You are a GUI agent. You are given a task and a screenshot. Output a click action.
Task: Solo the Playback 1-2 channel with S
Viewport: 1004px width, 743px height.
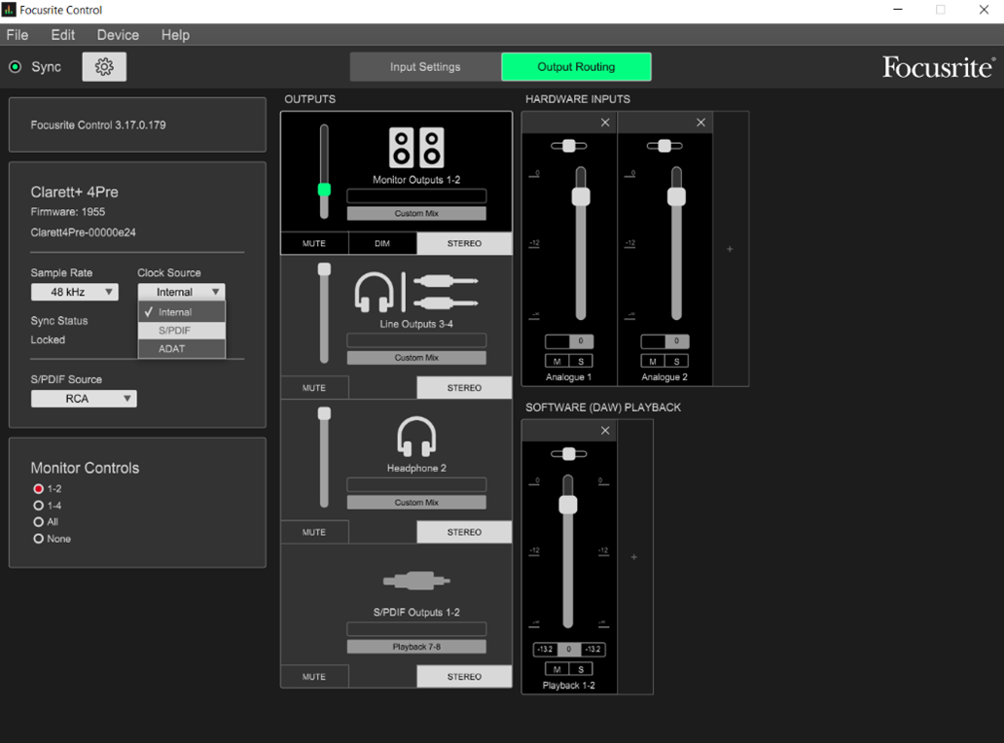[x=581, y=669]
